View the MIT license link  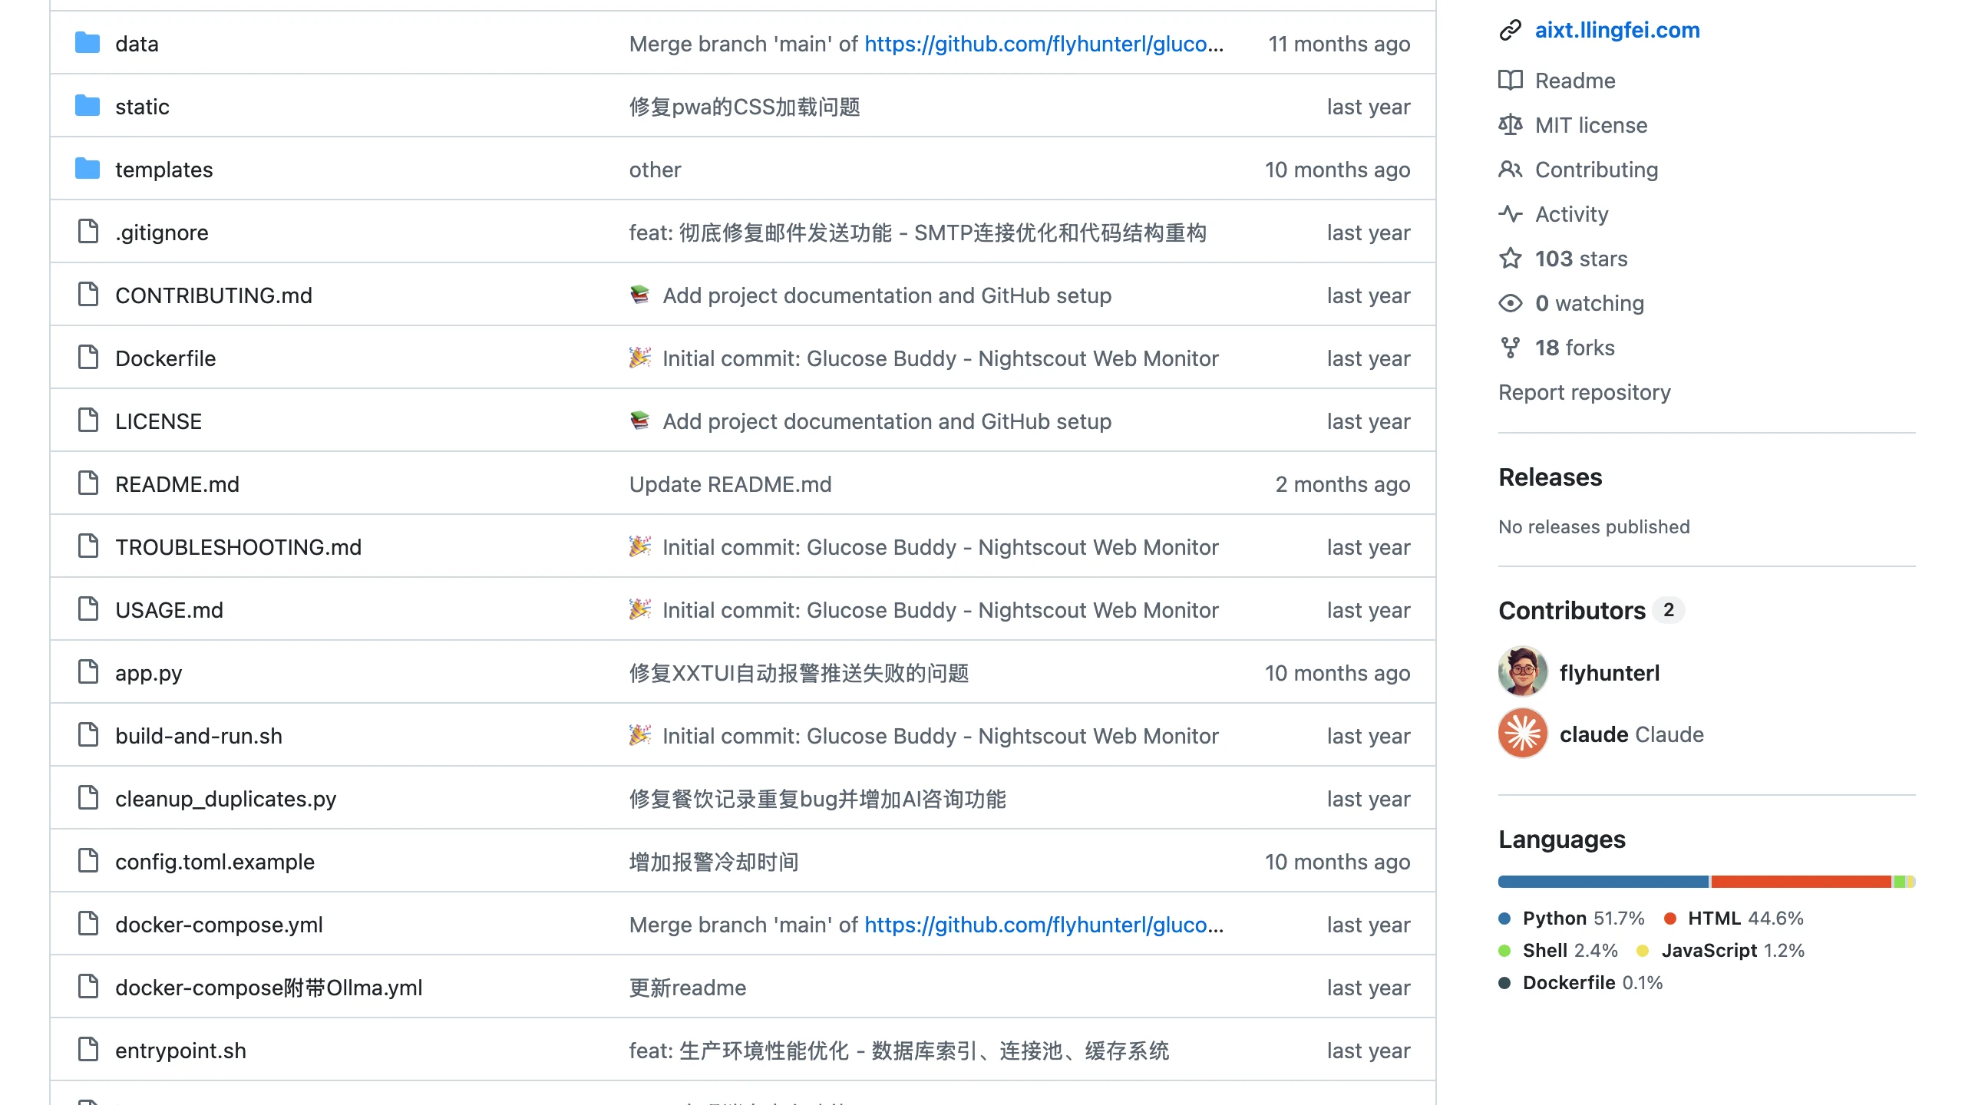tap(1591, 125)
